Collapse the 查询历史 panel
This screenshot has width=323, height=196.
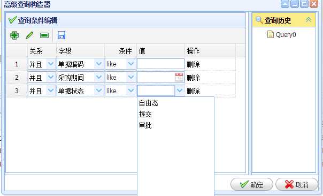[x=309, y=20]
